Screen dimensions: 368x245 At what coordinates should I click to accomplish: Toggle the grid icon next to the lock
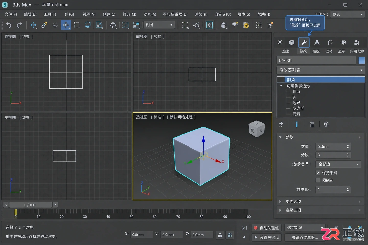pos(230,235)
